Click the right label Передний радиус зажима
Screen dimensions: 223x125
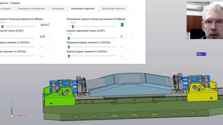pos(89,42)
